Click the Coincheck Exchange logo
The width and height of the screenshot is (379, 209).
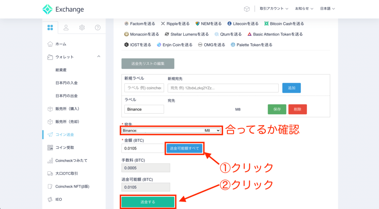pos(63,9)
